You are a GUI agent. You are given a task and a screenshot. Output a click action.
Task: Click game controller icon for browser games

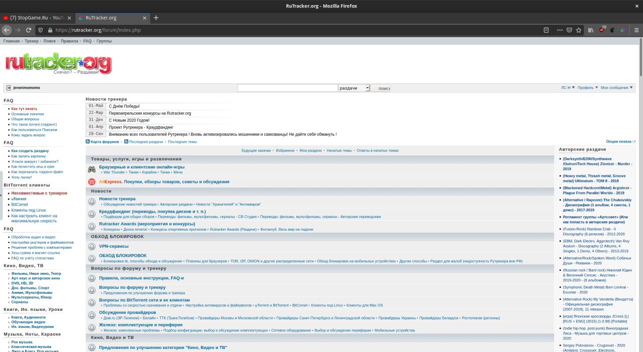pos(92,169)
